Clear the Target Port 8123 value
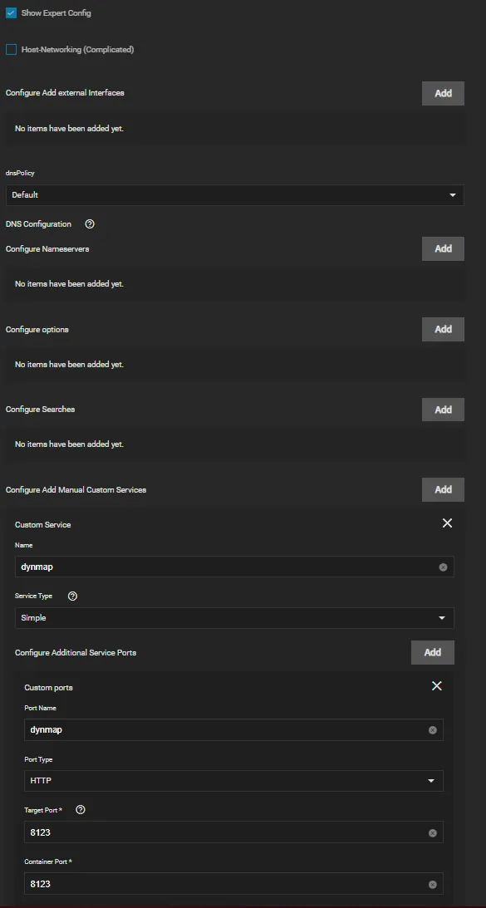This screenshot has height=908, width=486. (432, 832)
